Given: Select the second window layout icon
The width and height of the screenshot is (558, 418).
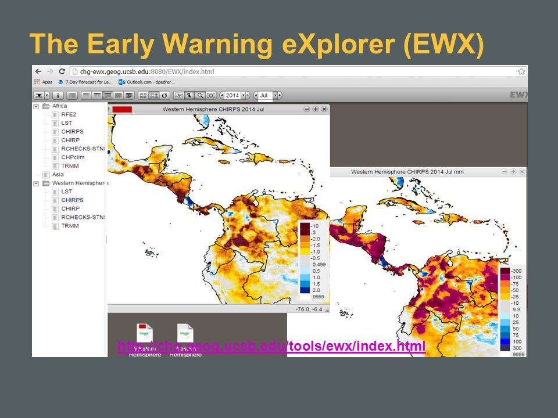Looking at the screenshot, I should (x=97, y=95).
